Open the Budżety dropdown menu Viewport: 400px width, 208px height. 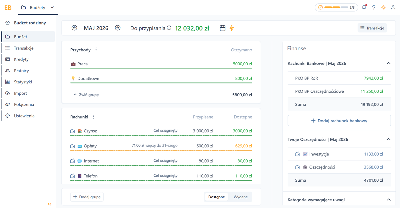pos(38,8)
